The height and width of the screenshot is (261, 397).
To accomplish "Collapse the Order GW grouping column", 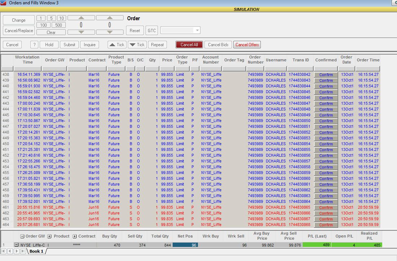I will 22,236.
